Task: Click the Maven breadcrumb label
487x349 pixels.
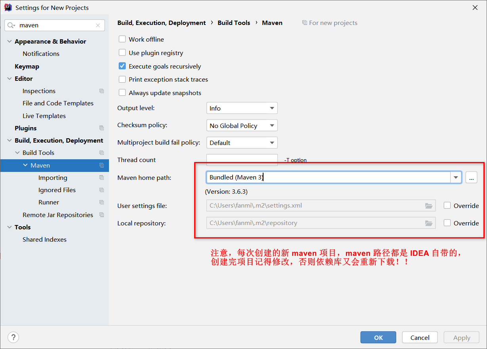Action: pos(272,23)
